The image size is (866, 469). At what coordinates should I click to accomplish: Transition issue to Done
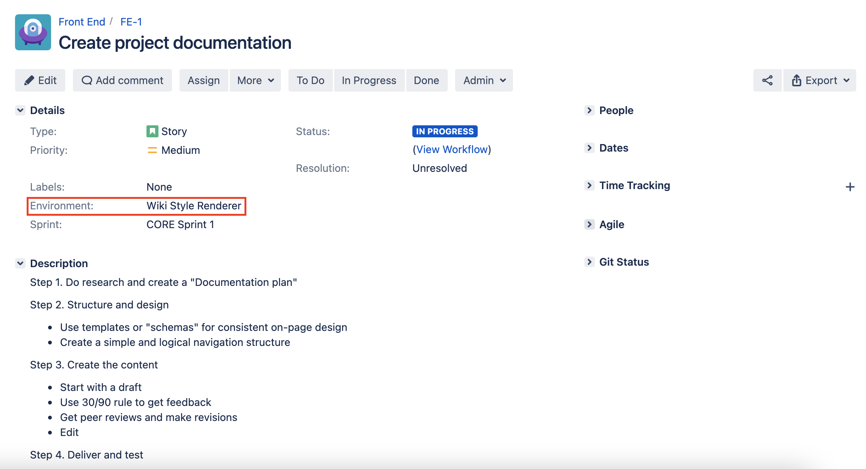(x=426, y=80)
